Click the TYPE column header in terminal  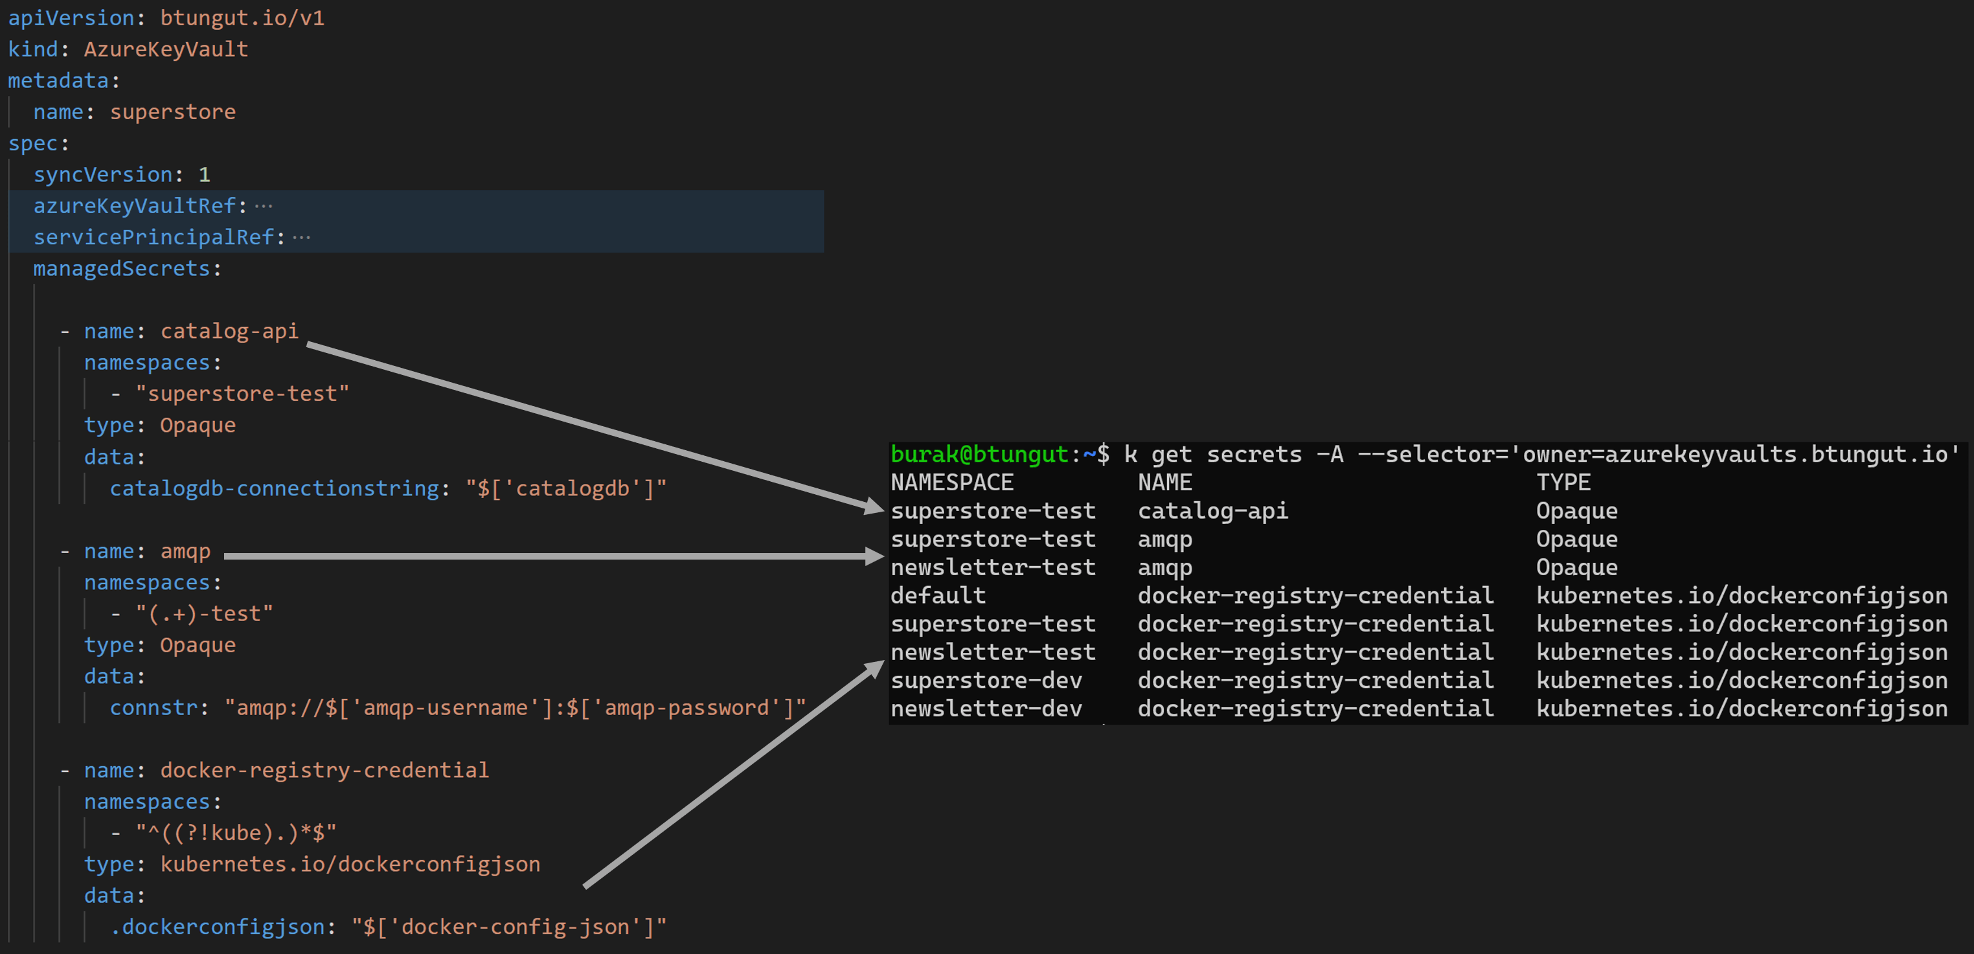1563,483
